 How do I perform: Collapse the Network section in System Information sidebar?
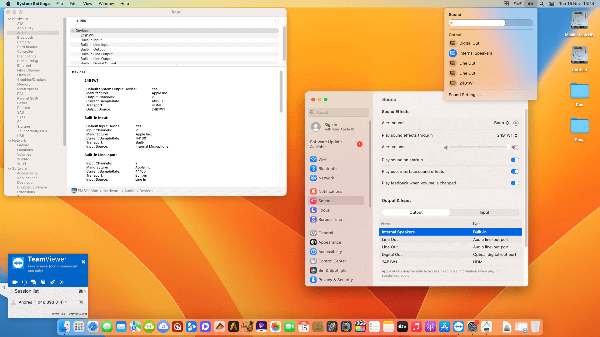(x=10, y=141)
